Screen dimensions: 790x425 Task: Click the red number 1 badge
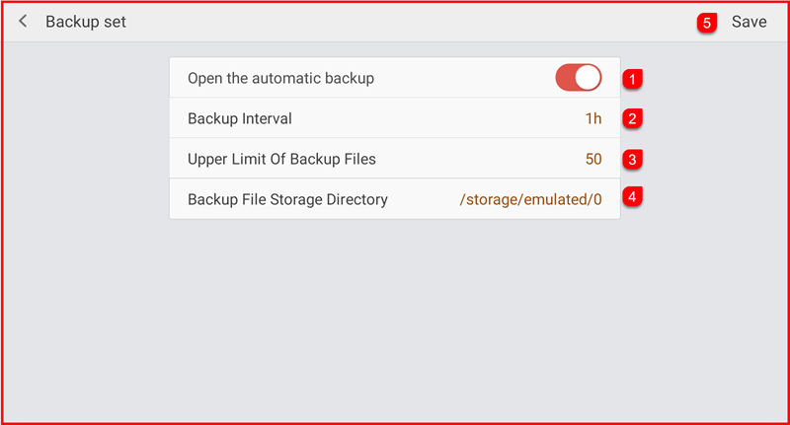tap(633, 78)
